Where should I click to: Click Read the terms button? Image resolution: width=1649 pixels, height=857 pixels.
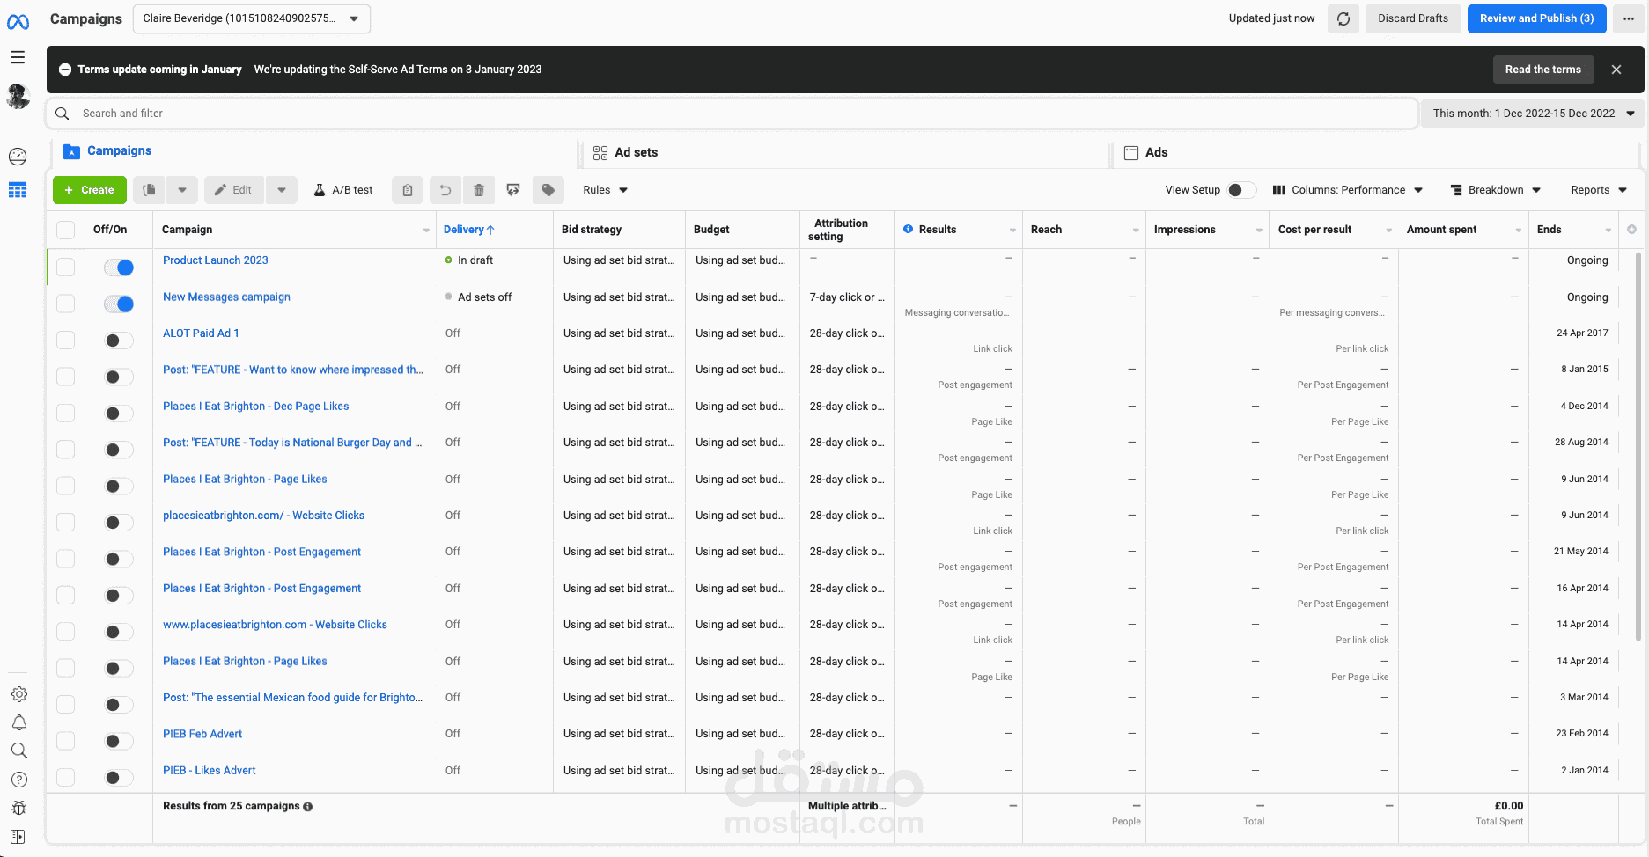[x=1542, y=70]
